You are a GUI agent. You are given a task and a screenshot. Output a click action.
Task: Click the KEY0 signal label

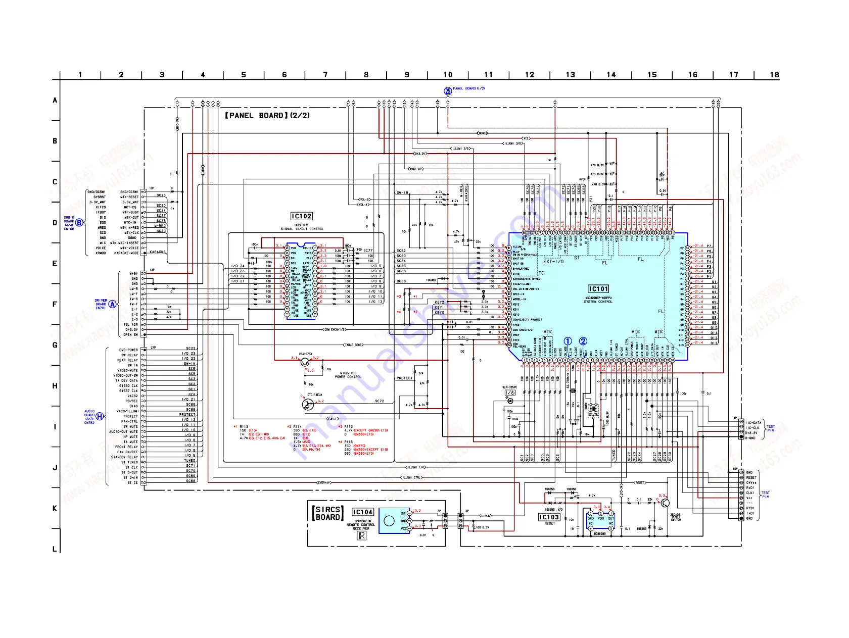tap(439, 312)
